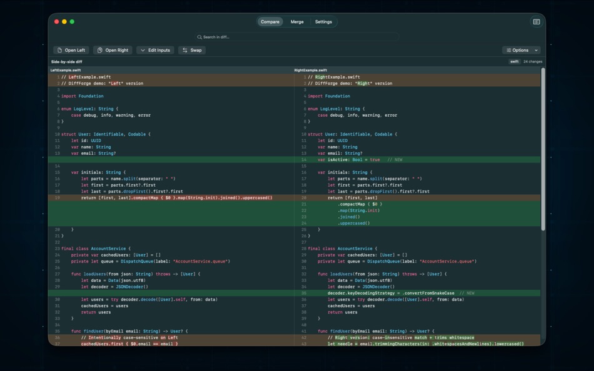The width and height of the screenshot is (594, 371).
Task: Click the chevron icon on Edit Inputs
Action: [x=142, y=50]
